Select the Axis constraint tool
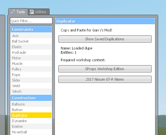 (31, 36)
